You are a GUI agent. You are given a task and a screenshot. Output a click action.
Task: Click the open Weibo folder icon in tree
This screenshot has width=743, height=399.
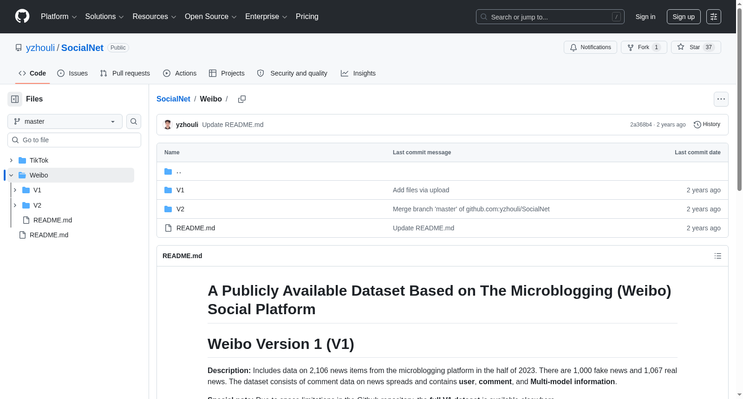click(22, 175)
